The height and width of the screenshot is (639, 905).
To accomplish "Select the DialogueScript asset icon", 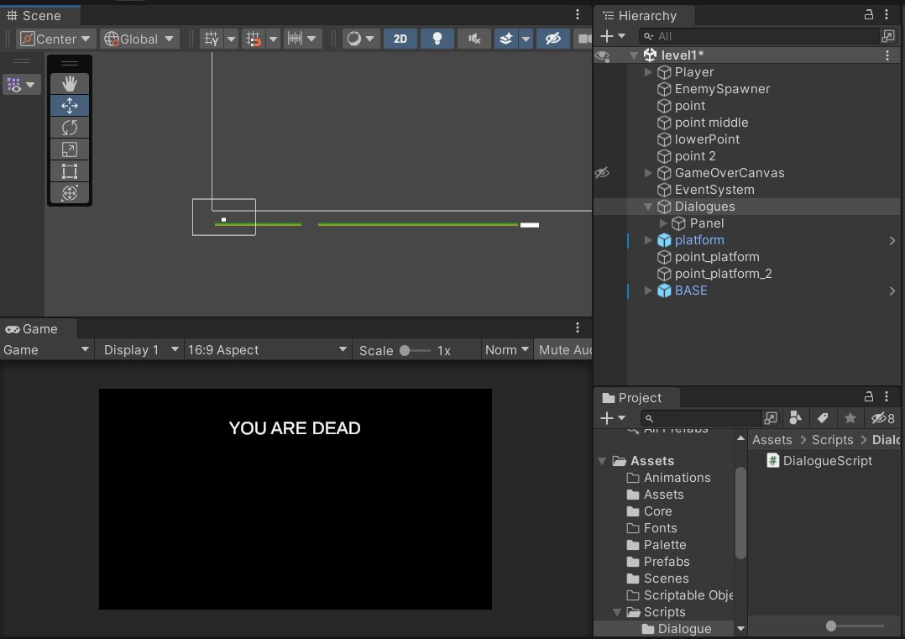I will 772,460.
